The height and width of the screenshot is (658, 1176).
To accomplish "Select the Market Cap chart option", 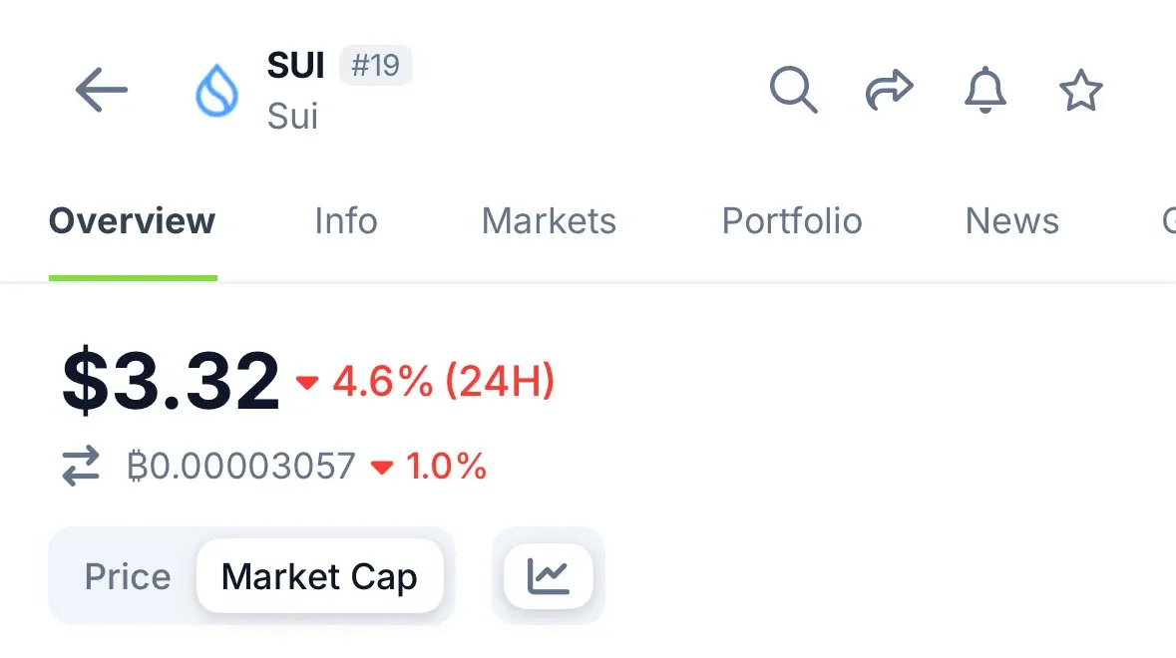I will 319,576.
